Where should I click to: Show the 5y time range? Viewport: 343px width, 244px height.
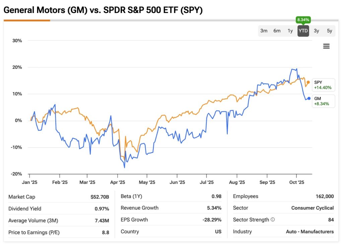330,31
